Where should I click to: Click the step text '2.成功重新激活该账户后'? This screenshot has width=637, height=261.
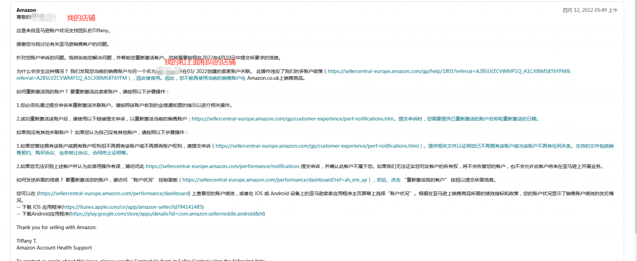[x=104, y=119]
